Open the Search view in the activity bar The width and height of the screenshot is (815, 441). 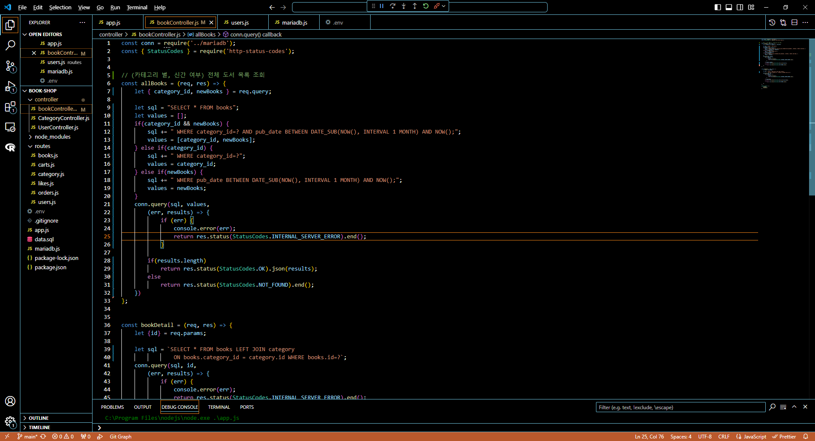10,45
